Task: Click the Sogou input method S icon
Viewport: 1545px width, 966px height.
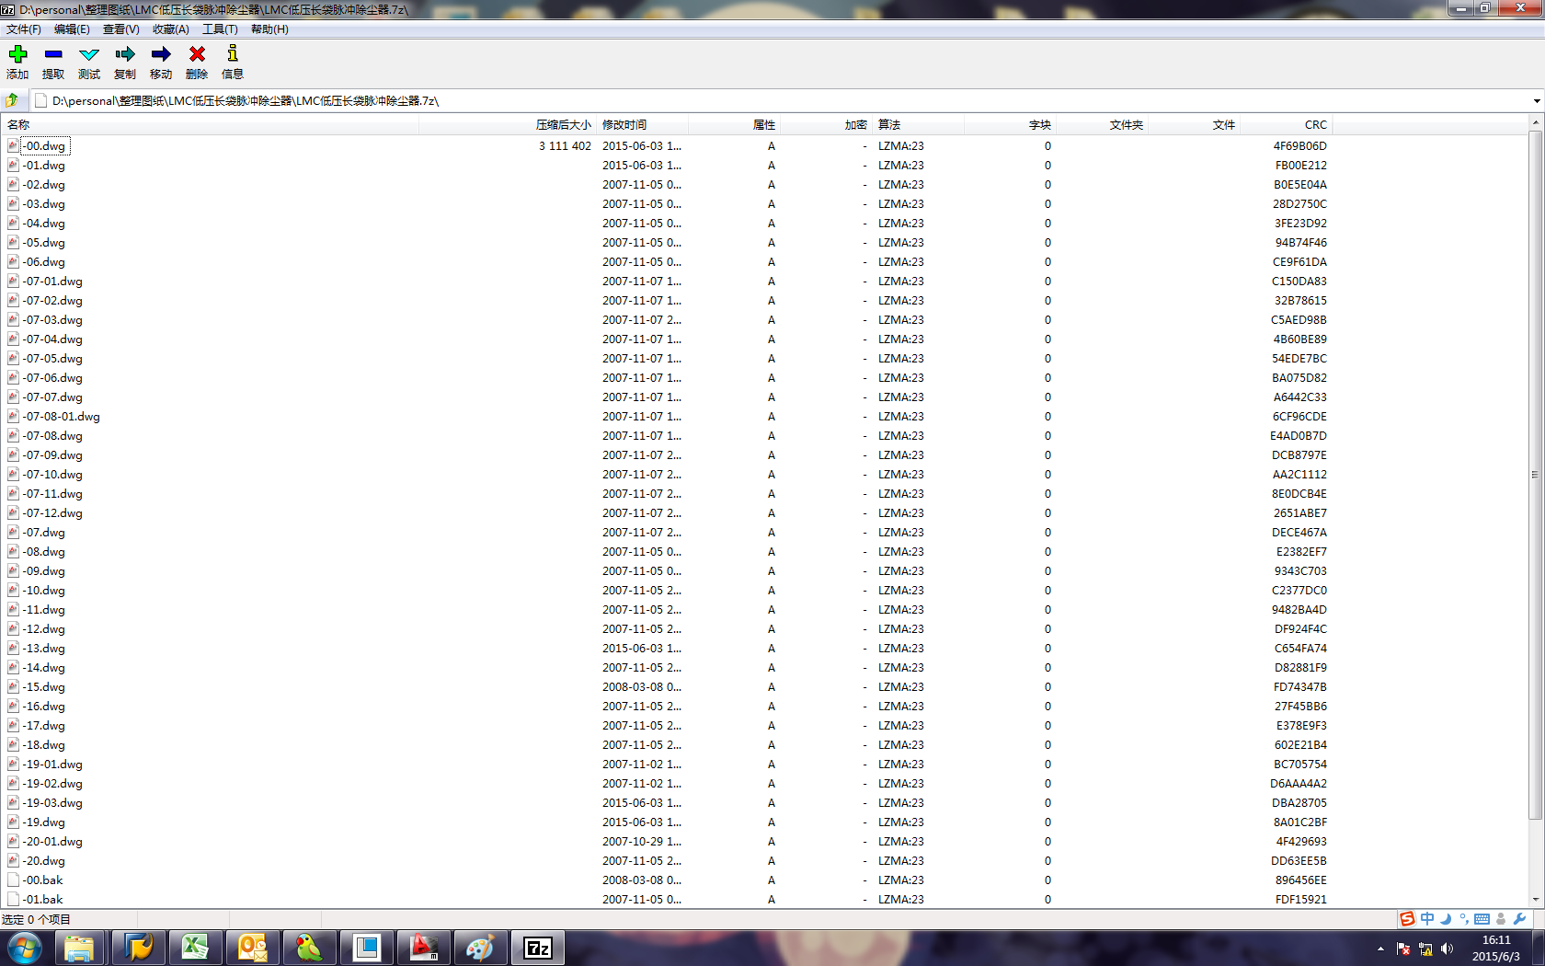Action: coord(1407,919)
